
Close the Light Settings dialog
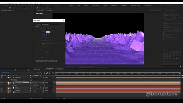coord(63,20)
